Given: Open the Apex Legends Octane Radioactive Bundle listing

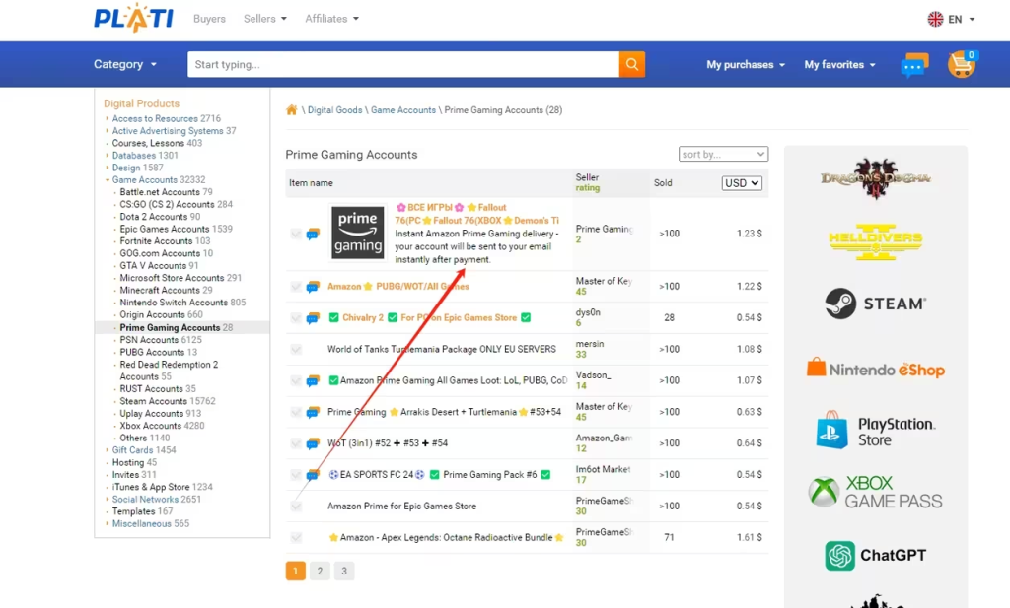Looking at the screenshot, I should tap(446, 538).
